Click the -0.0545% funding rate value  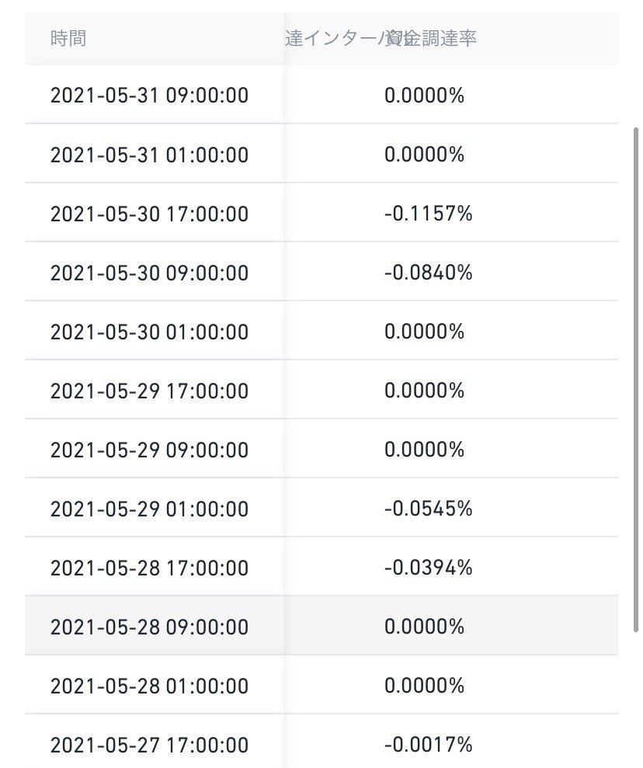(x=429, y=508)
